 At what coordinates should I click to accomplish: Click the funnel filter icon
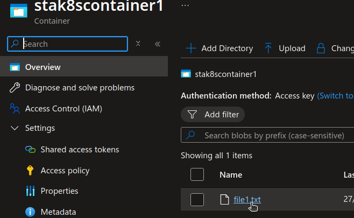[192, 114]
